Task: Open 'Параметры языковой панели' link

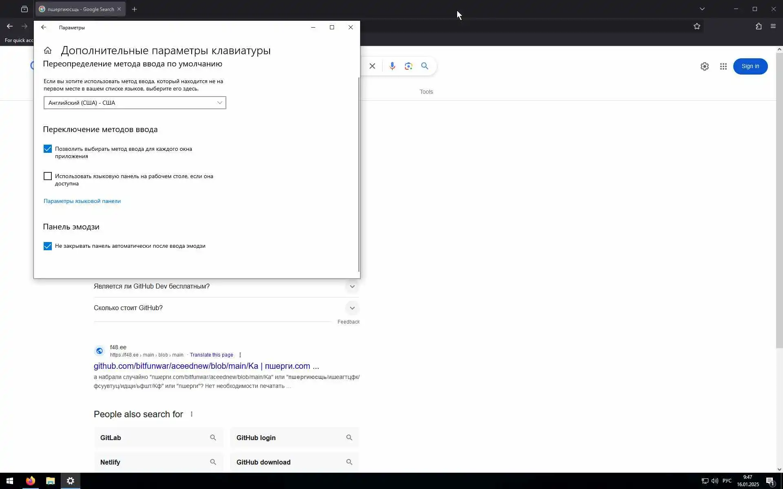Action: pos(82,201)
